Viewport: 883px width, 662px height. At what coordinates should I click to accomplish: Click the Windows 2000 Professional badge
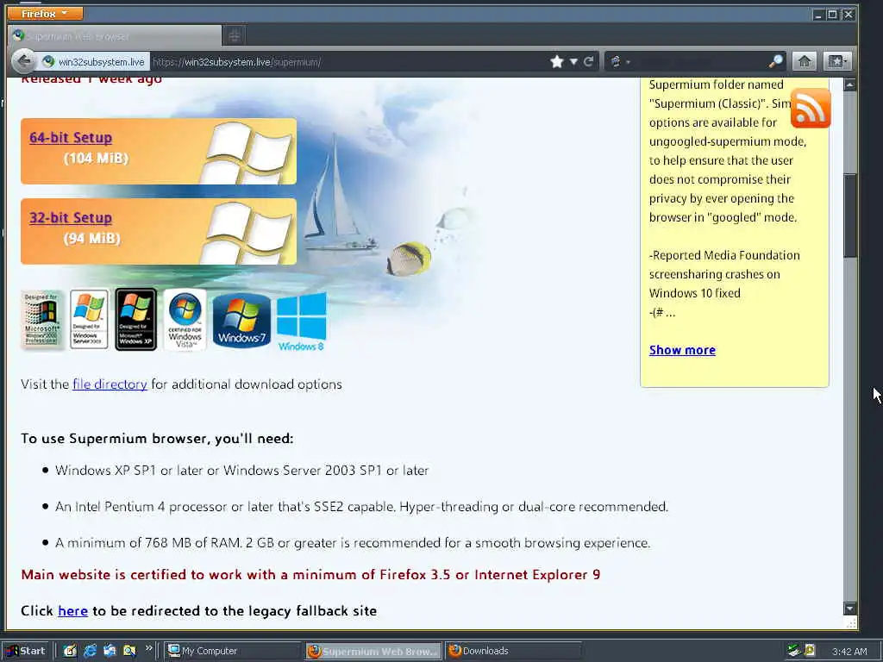(x=41, y=320)
